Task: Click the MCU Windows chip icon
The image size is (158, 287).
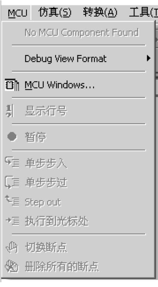Action: coord(12,85)
